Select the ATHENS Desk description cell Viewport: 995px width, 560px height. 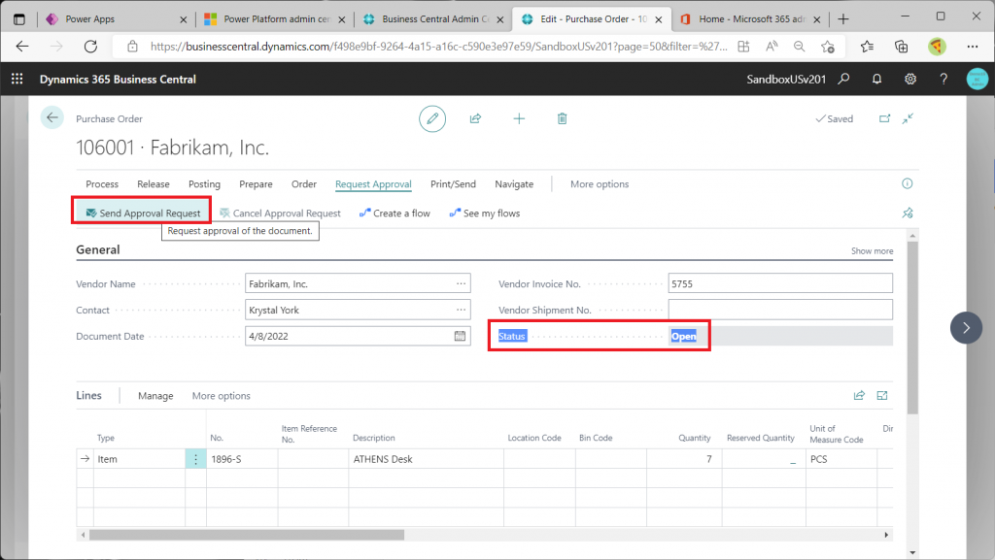click(x=426, y=459)
